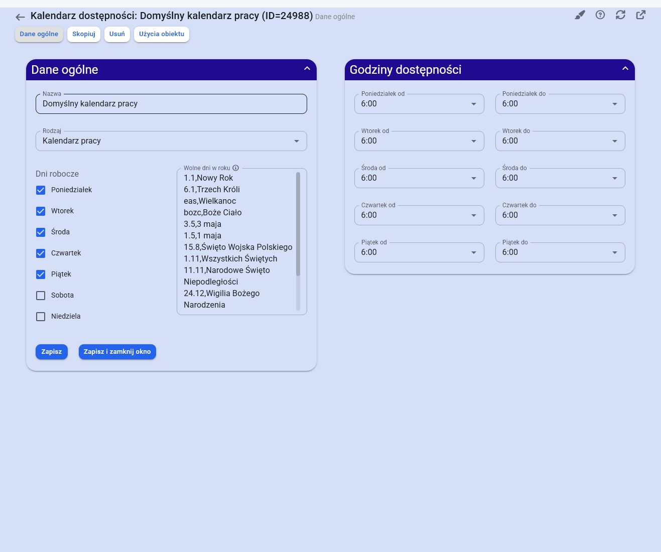Click Zapisz i zamknij okno button
The image size is (661, 552).
[117, 352]
